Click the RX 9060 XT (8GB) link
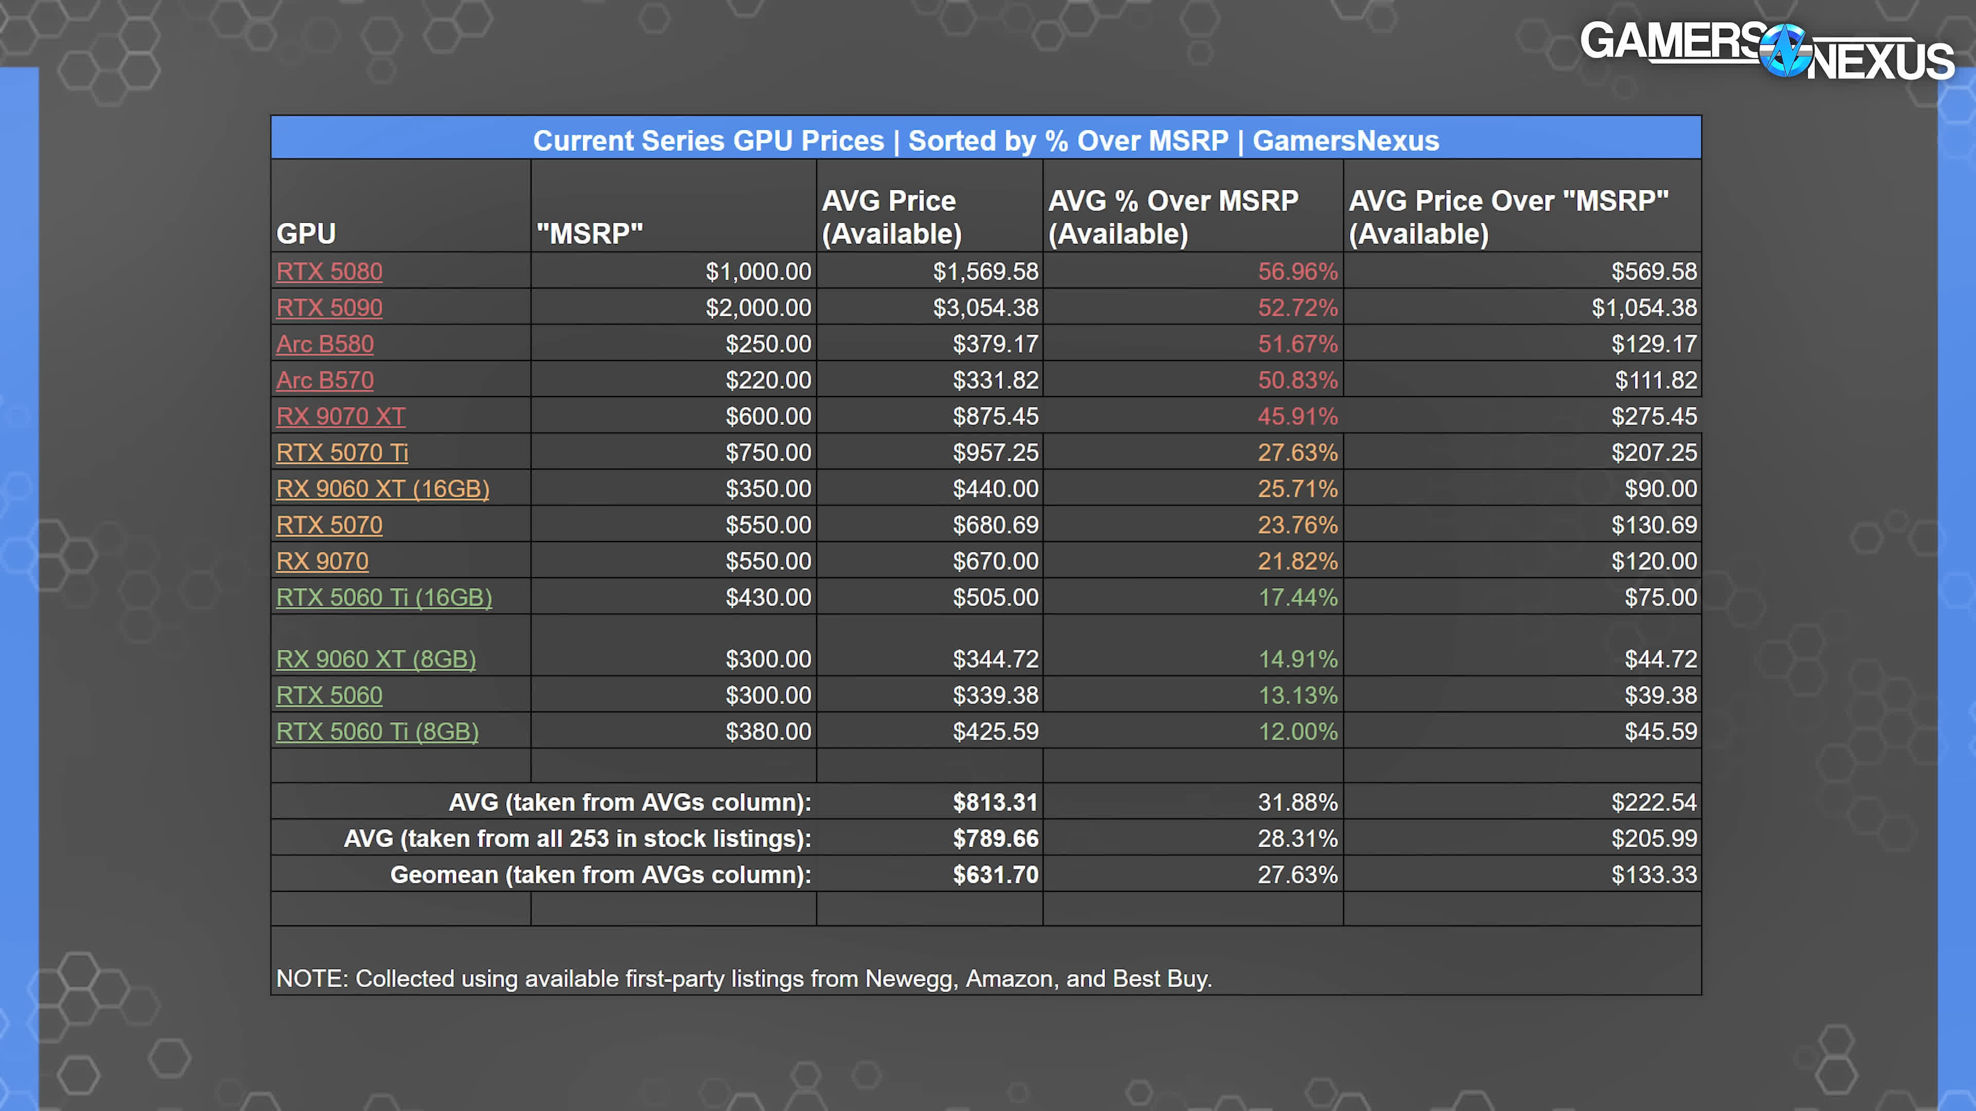The image size is (1976, 1111). pos(376,658)
